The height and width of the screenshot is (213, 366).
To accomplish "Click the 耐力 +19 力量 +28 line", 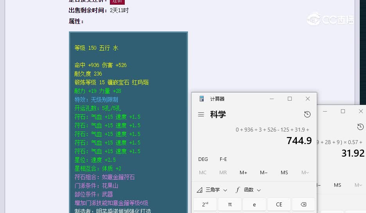I will (x=98, y=91).
